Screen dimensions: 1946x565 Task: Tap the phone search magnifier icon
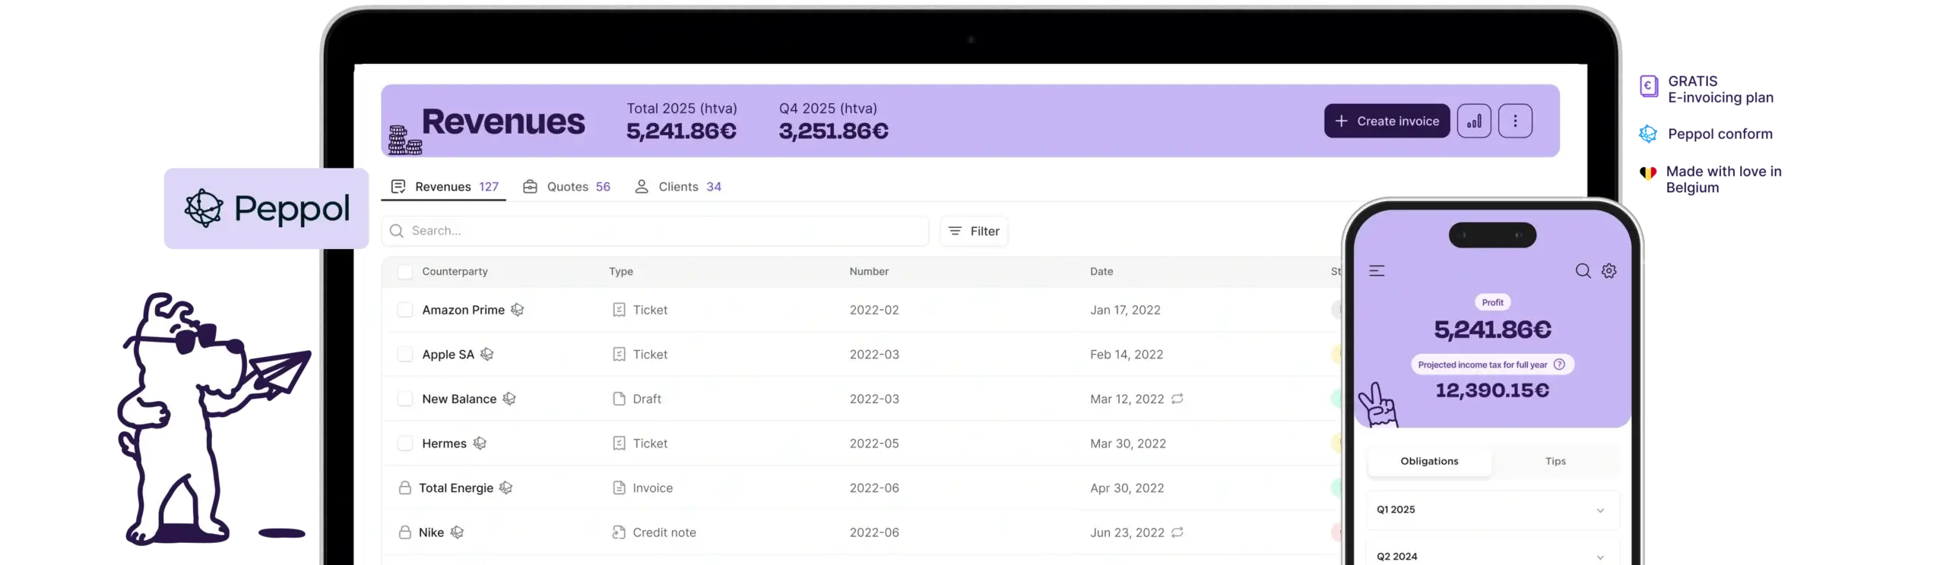point(1583,271)
